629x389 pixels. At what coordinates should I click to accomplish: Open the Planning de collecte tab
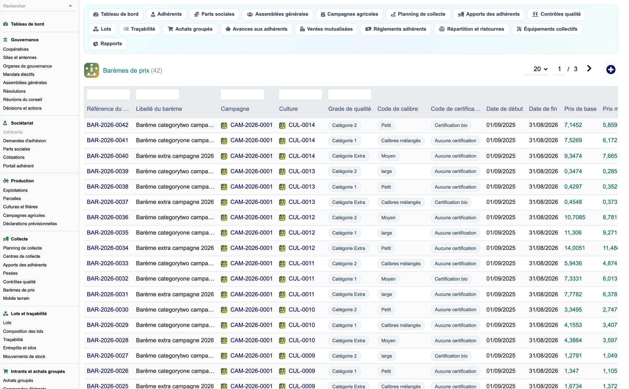(418, 14)
